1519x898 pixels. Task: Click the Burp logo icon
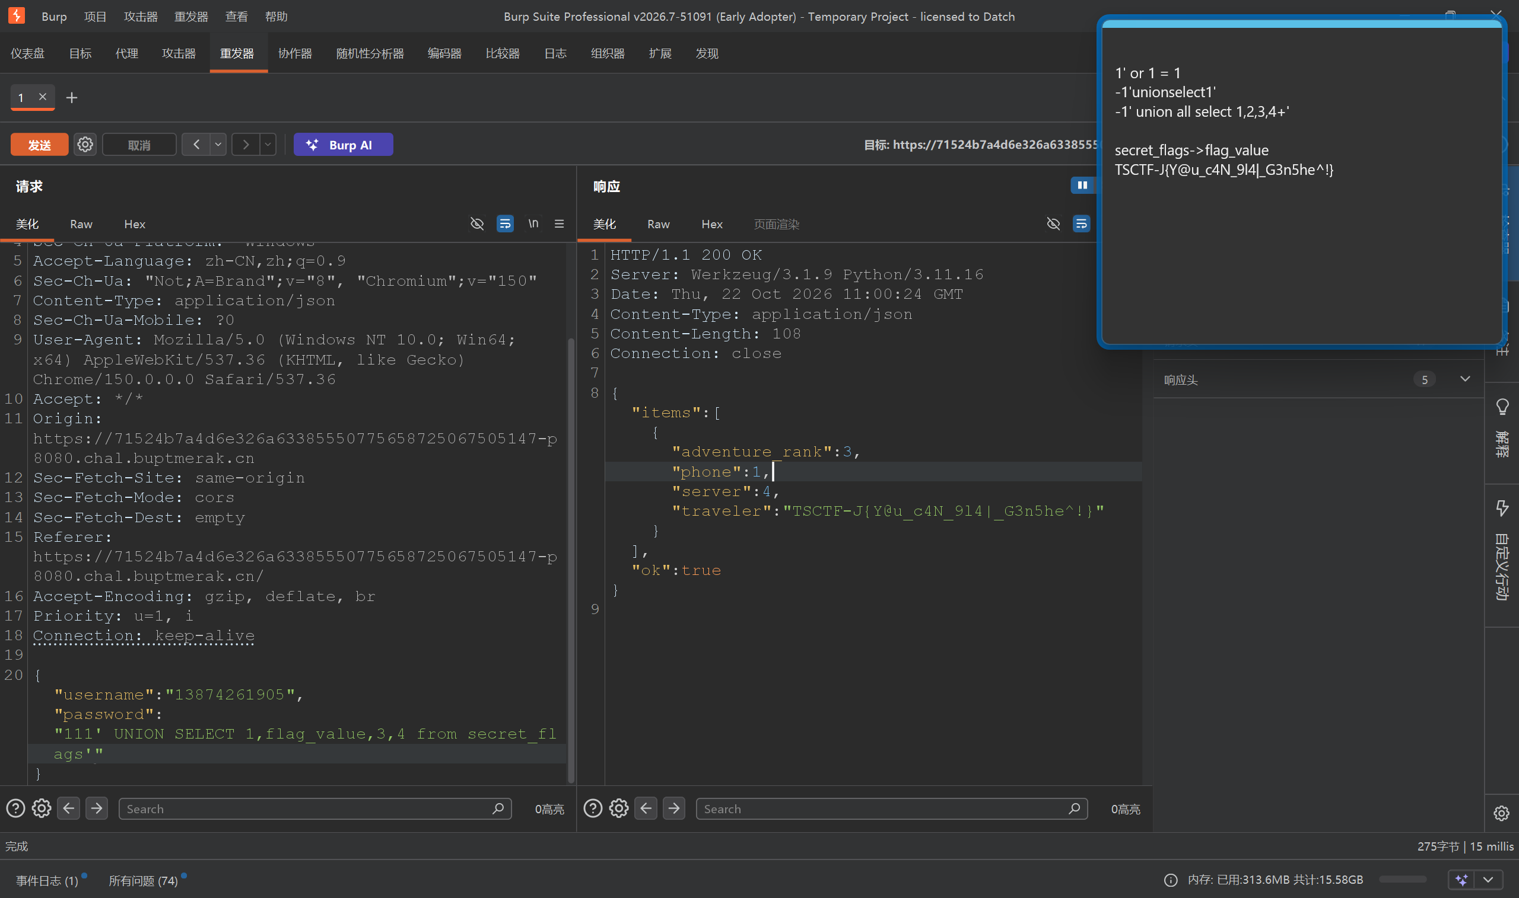[17, 16]
